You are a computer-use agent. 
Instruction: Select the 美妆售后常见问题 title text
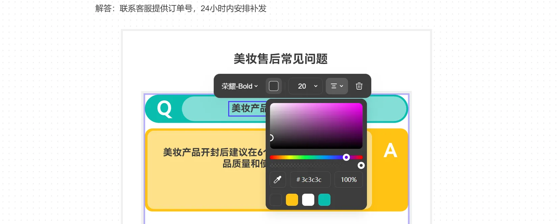point(281,59)
